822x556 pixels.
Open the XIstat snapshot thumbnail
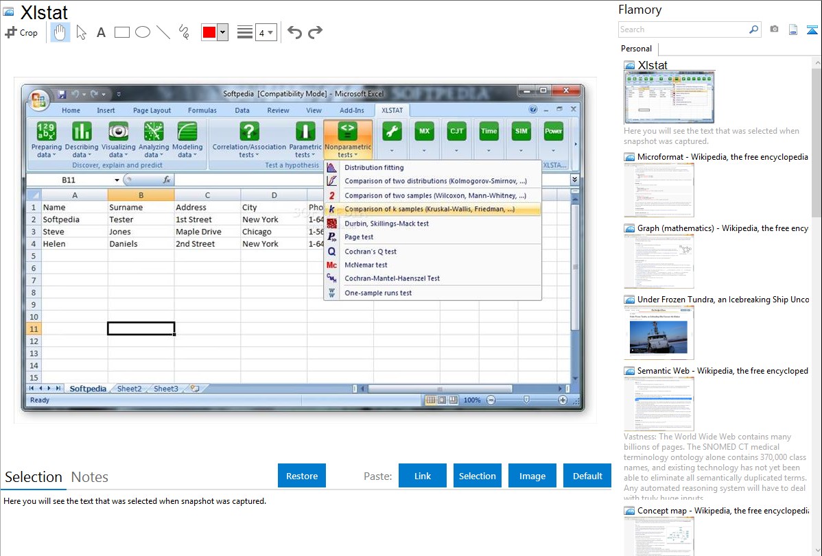pyautogui.click(x=669, y=97)
